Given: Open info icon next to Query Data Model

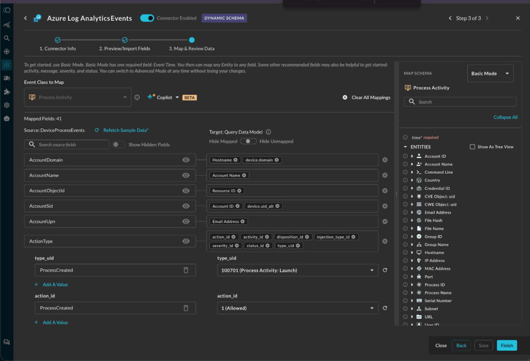Looking at the screenshot, I should pyautogui.click(x=269, y=132).
